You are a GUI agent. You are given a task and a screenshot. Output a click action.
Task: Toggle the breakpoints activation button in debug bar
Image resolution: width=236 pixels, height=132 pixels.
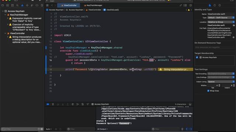tap(48, 104)
